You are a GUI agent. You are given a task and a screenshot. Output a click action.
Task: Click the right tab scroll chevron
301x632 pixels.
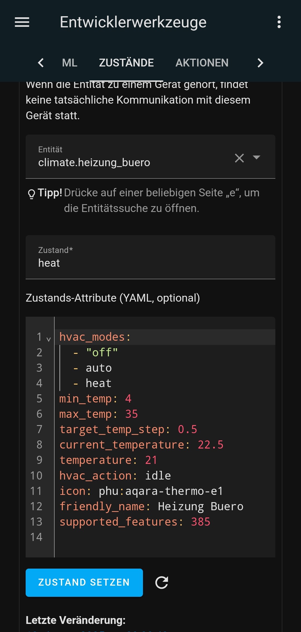(x=260, y=63)
